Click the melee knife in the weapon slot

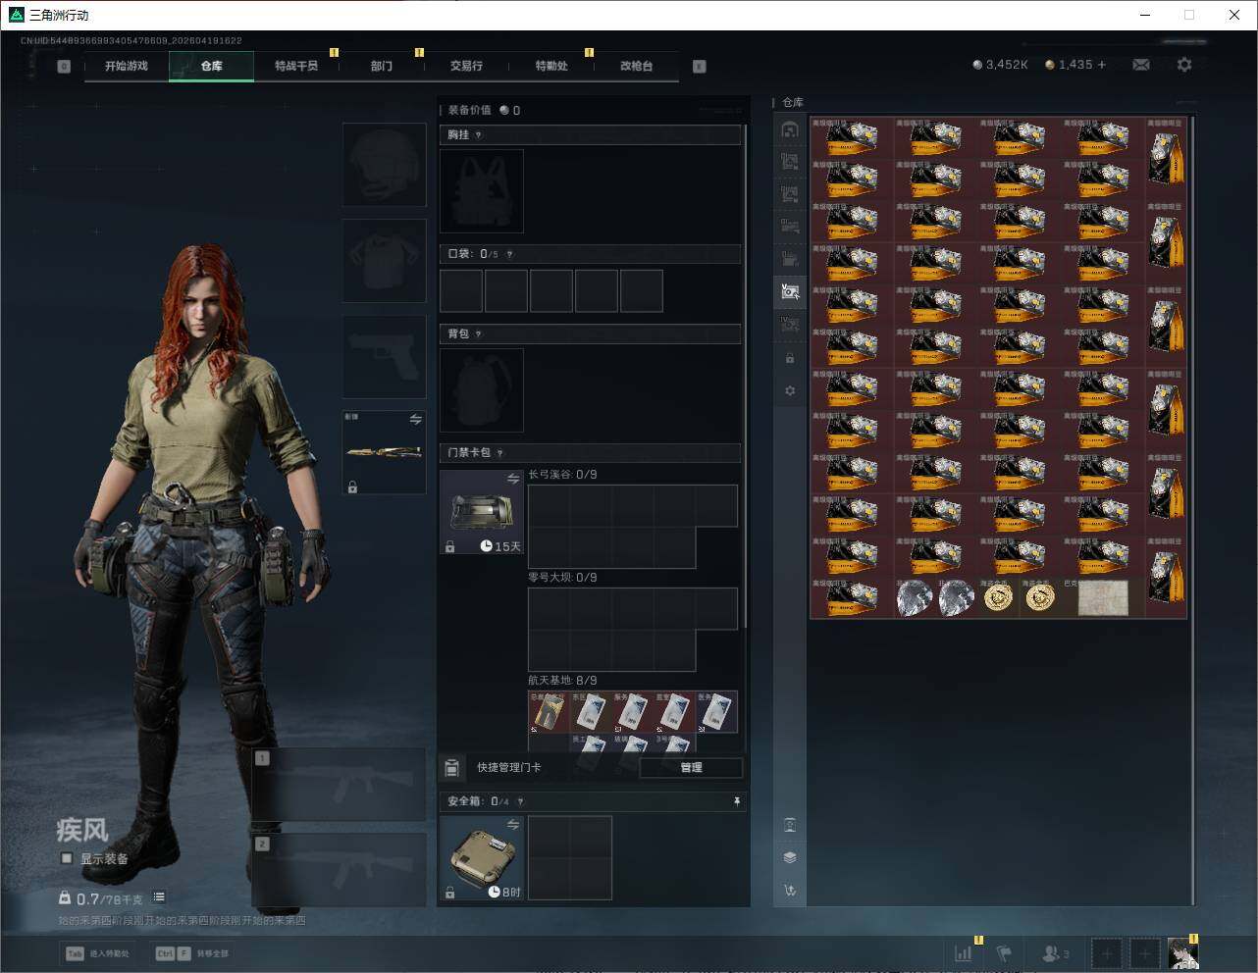tap(384, 451)
